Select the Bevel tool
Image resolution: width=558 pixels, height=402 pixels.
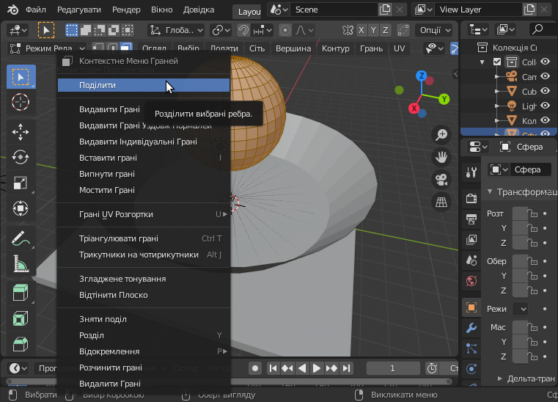coord(21,344)
